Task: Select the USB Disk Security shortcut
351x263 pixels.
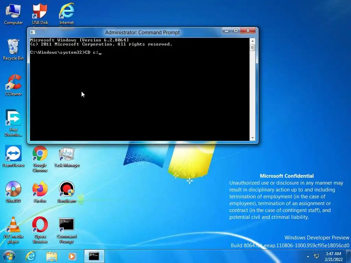Action: [40, 14]
